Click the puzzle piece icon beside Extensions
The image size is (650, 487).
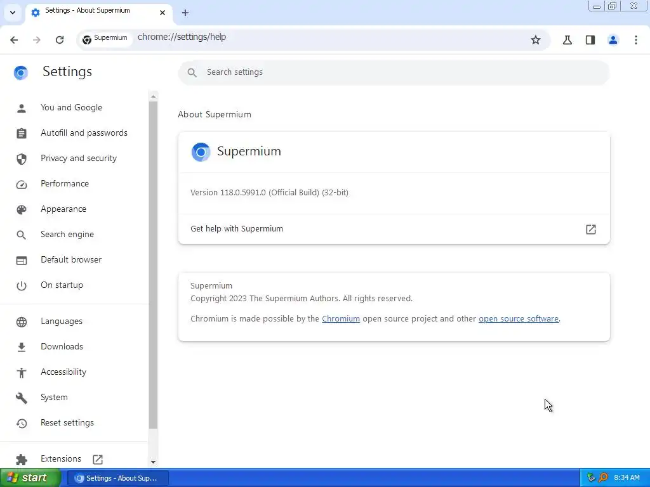(x=22, y=460)
